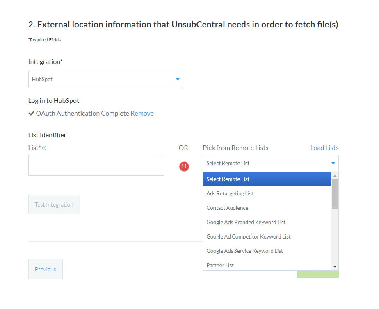Open the Integration HubSpot dropdown
The height and width of the screenshot is (309, 379).
click(x=106, y=80)
